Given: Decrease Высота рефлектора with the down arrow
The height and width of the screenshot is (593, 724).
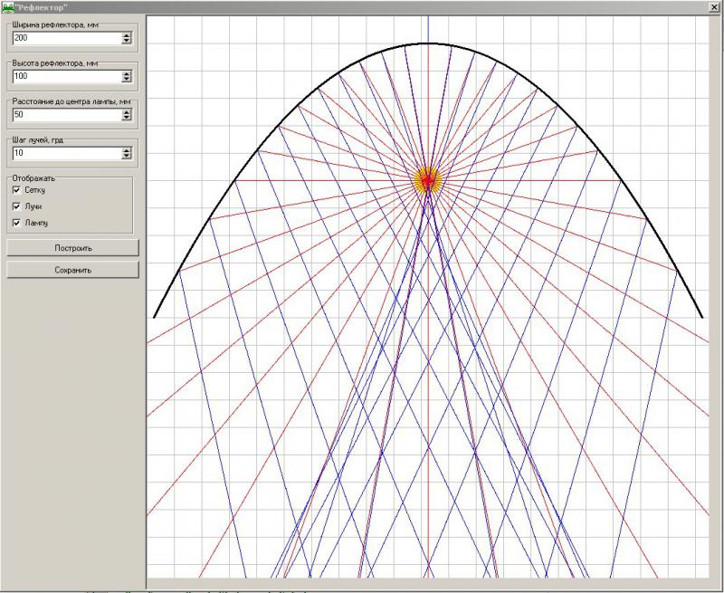Looking at the screenshot, I should click(127, 80).
